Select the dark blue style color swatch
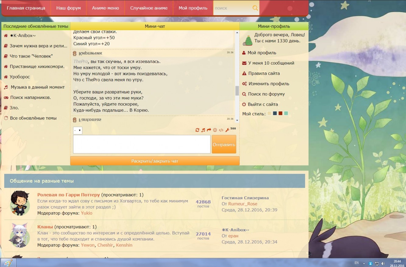 [x=275, y=114]
